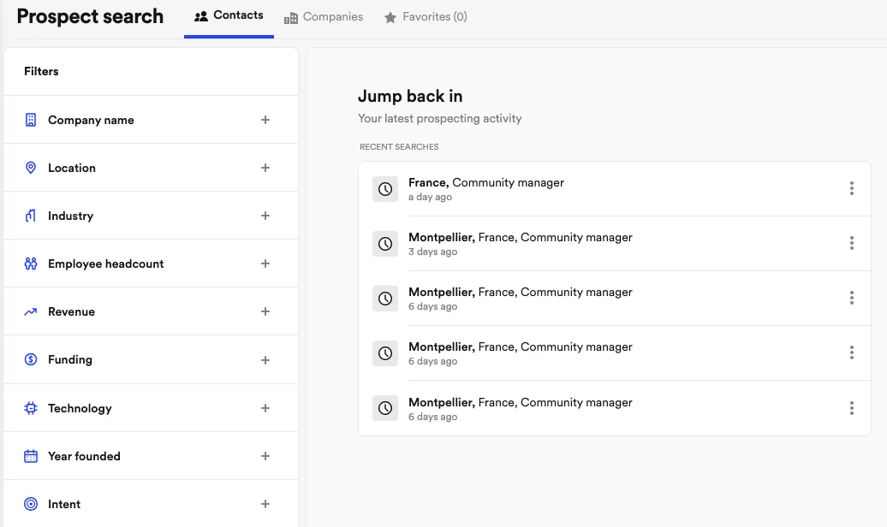Click the Year founded calendar icon

pyautogui.click(x=31, y=456)
